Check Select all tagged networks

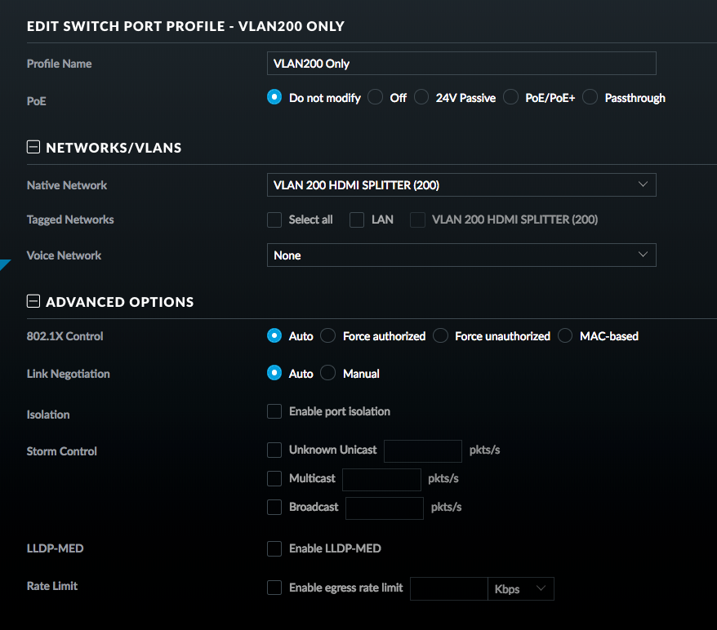274,220
